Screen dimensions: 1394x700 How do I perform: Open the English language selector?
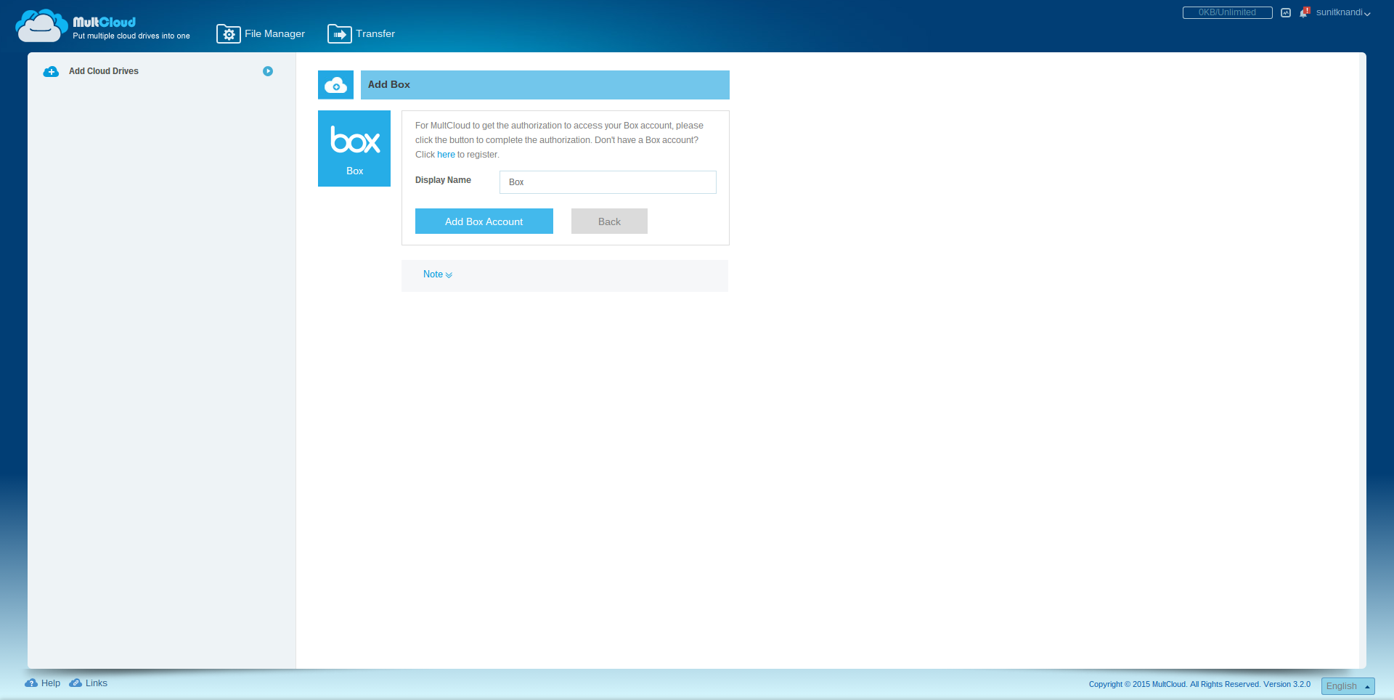1348,686
